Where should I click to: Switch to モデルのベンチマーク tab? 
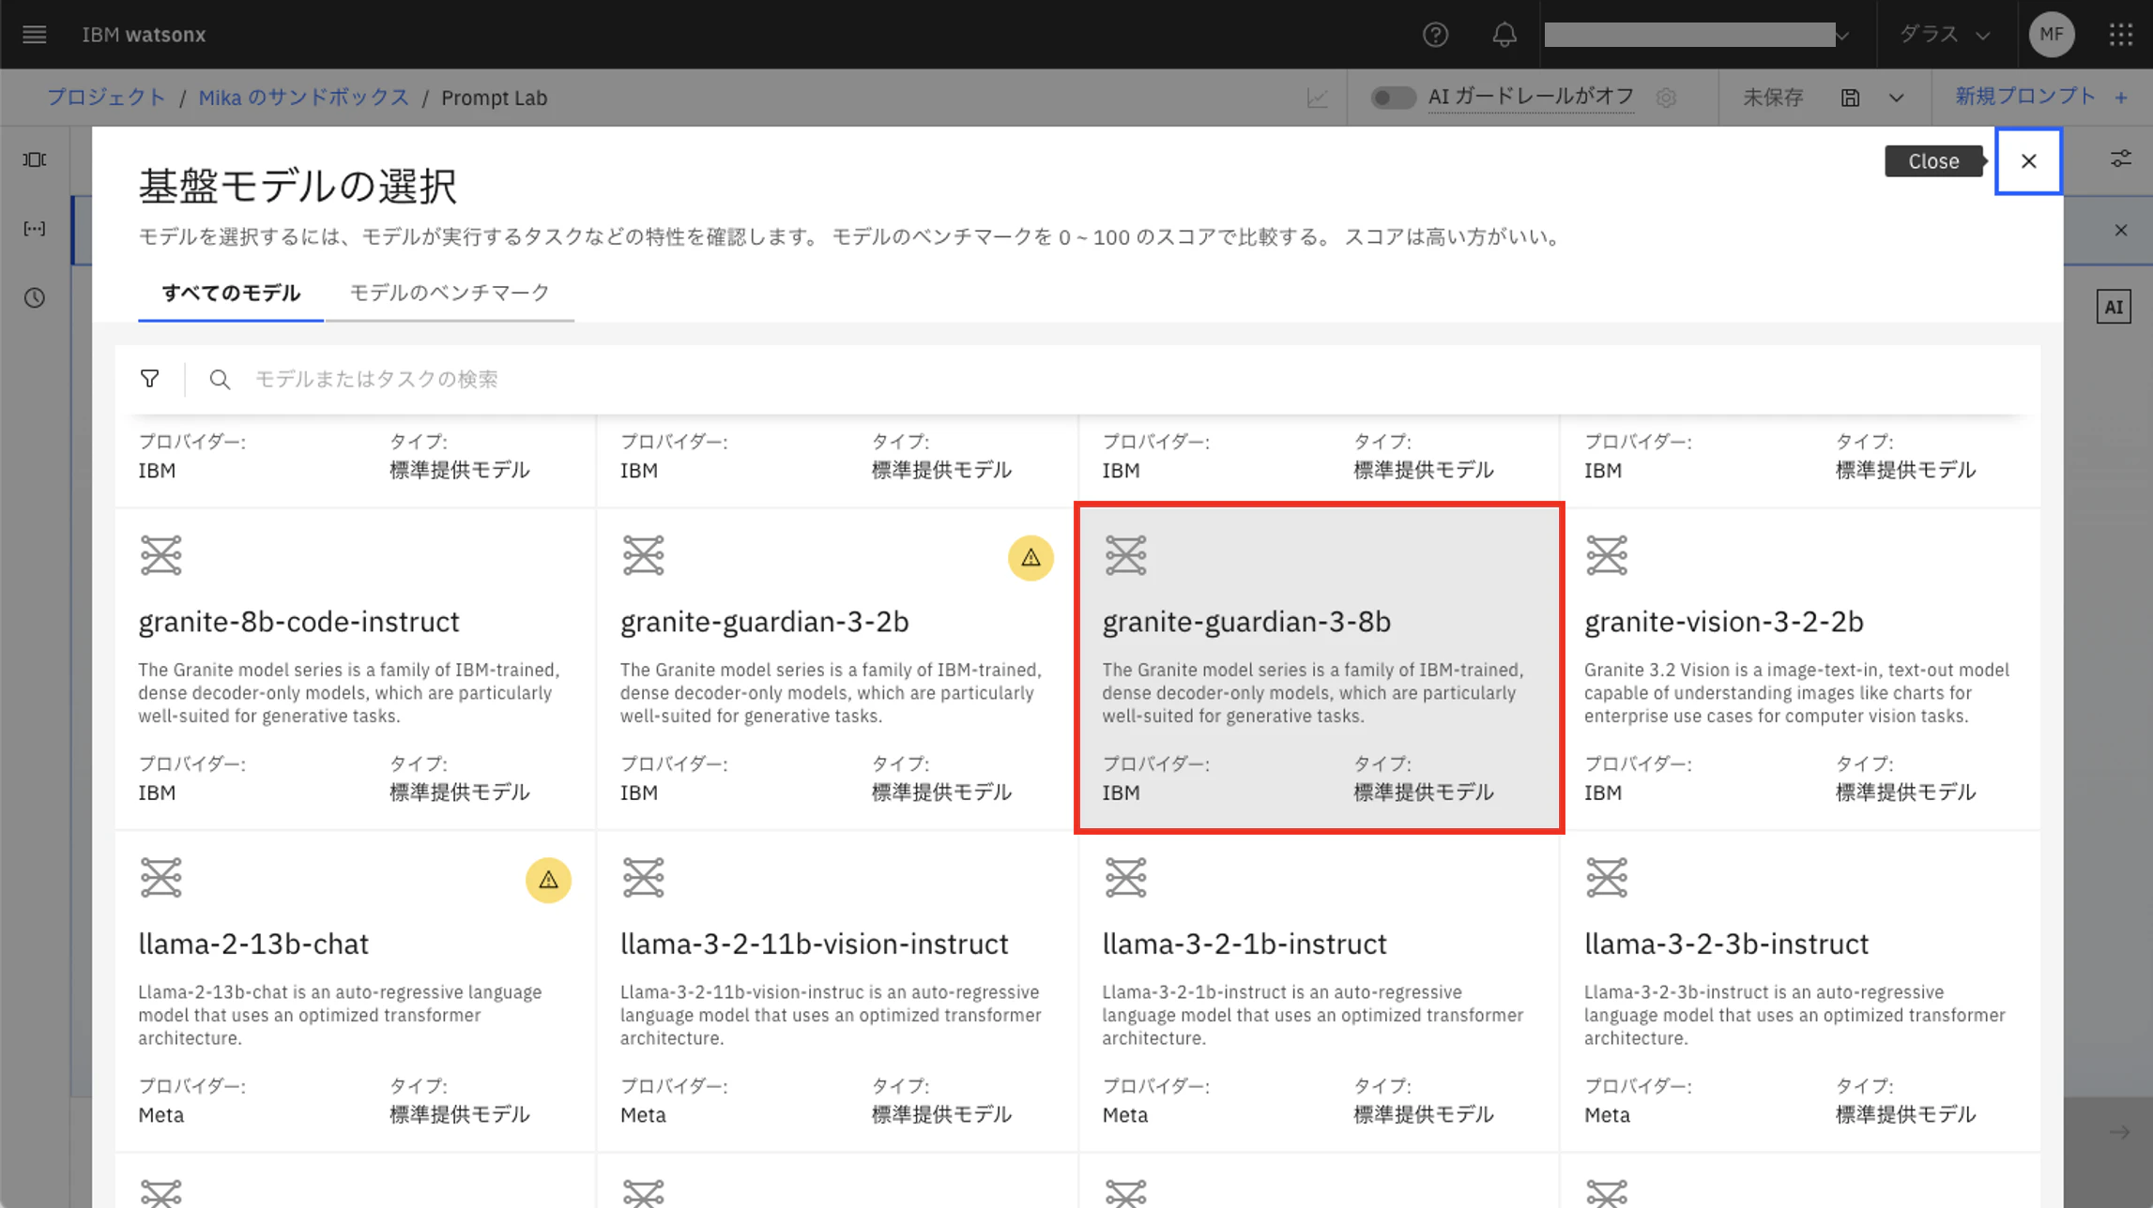[x=450, y=293]
